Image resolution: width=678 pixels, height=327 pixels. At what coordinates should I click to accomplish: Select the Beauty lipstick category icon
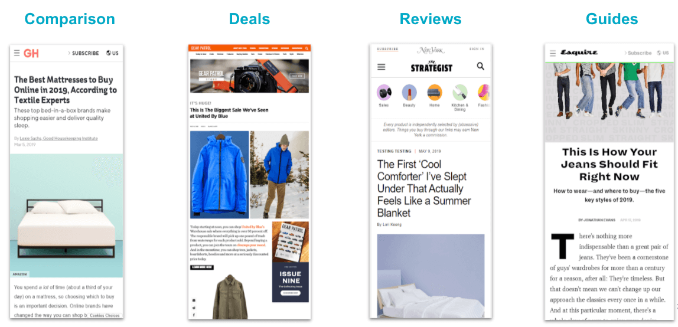point(409,93)
